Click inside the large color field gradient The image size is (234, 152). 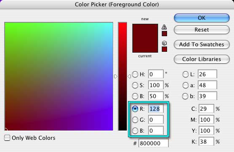[x=59, y=77]
